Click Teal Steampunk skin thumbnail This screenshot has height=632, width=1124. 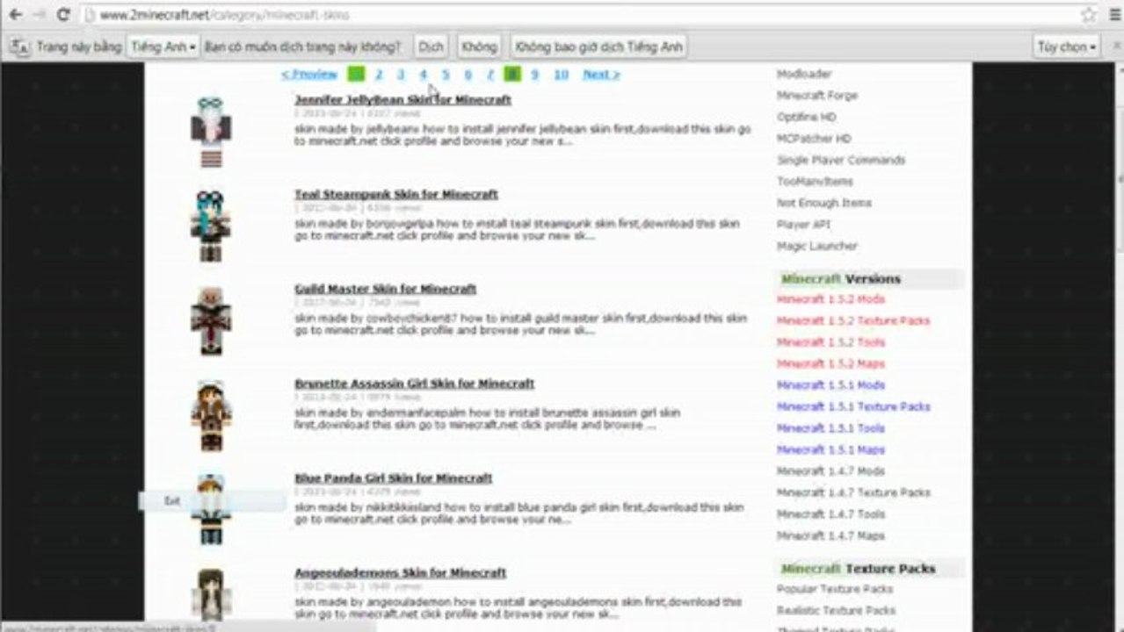(x=211, y=226)
